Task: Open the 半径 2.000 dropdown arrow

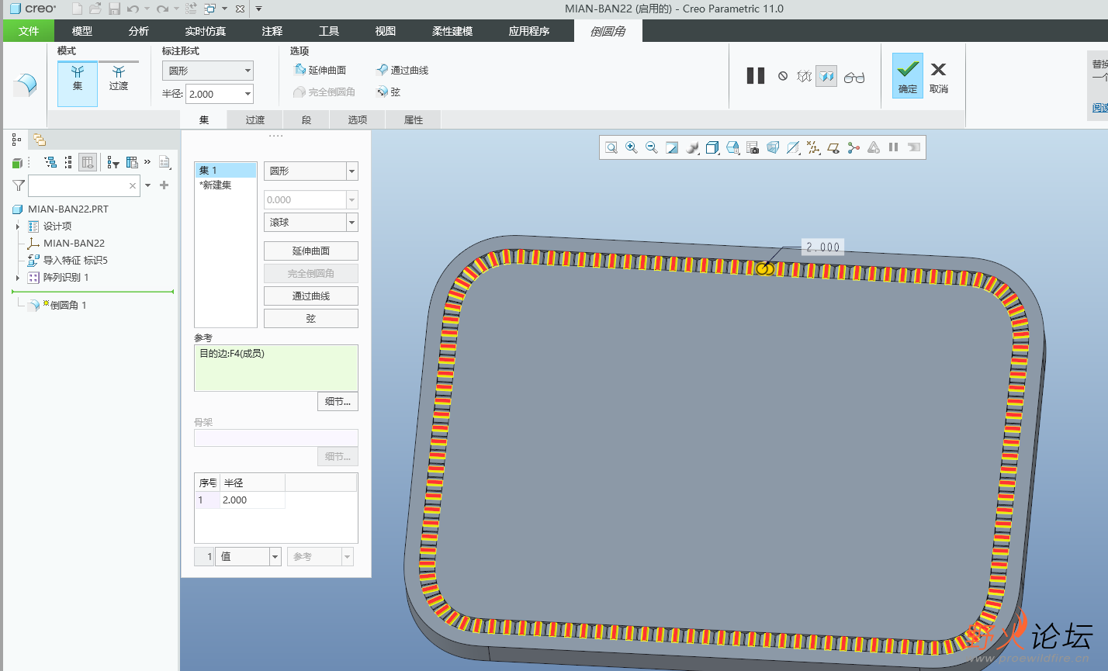Action: pos(248,94)
